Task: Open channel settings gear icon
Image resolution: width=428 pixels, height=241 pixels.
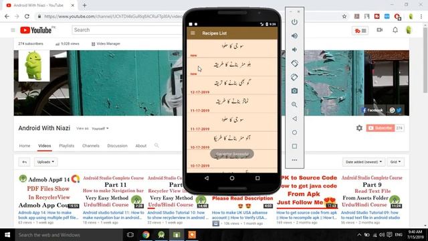Action: pos(359,128)
